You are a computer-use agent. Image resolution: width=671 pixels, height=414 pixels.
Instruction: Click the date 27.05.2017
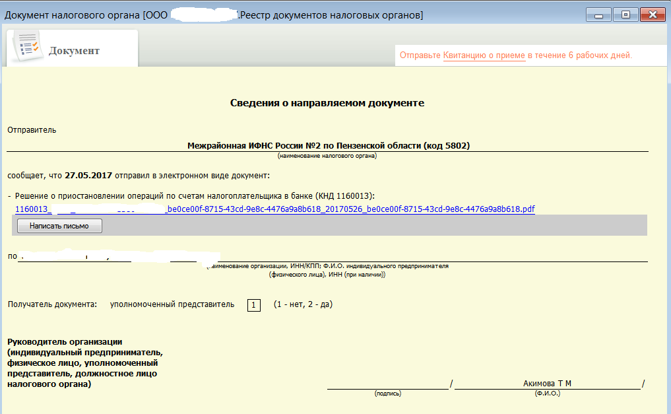[x=88, y=176]
